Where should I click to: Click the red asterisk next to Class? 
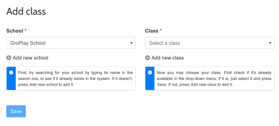point(161,30)
